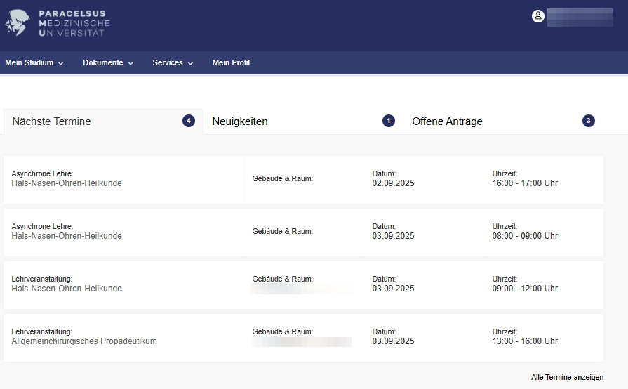Switch to the Neuigkeiten tab
628x389 pixels.
(303, 121)
